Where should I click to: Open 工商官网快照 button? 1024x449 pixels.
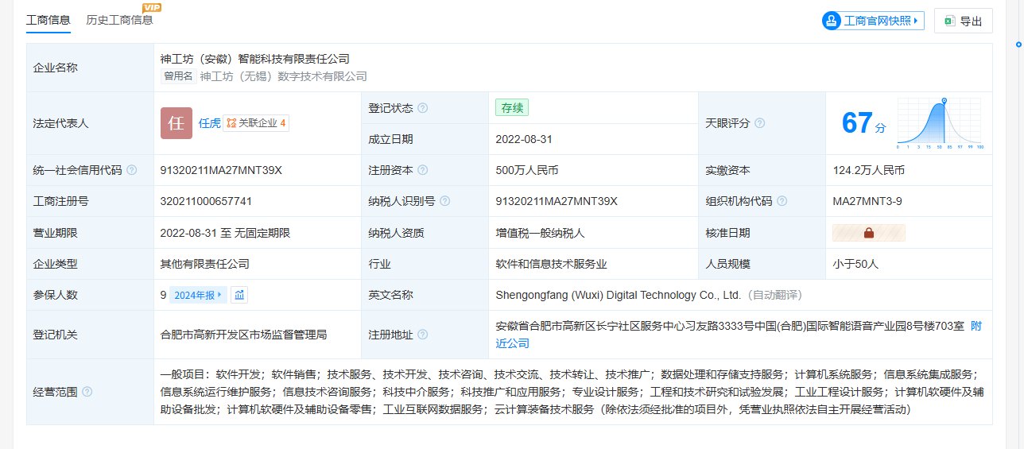click(x=873, y=21)
